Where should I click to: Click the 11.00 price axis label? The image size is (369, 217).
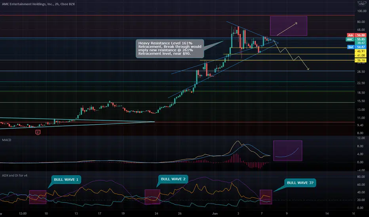click(361, 118)
